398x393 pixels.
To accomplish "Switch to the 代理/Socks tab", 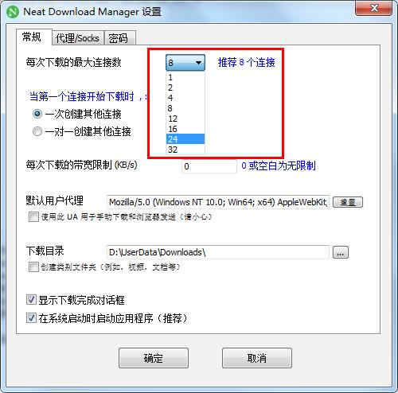I will pyautogui.click(x=78, y=38).
